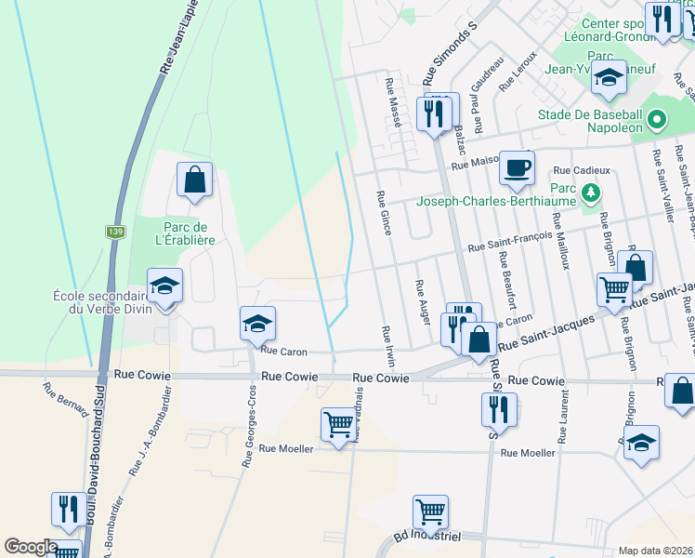Open the school marker above Rue Caron label
695x558 pixels.
point(257,326)
